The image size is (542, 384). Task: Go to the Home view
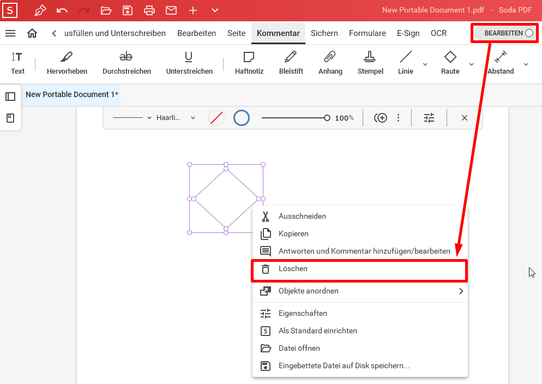[32, 33]
